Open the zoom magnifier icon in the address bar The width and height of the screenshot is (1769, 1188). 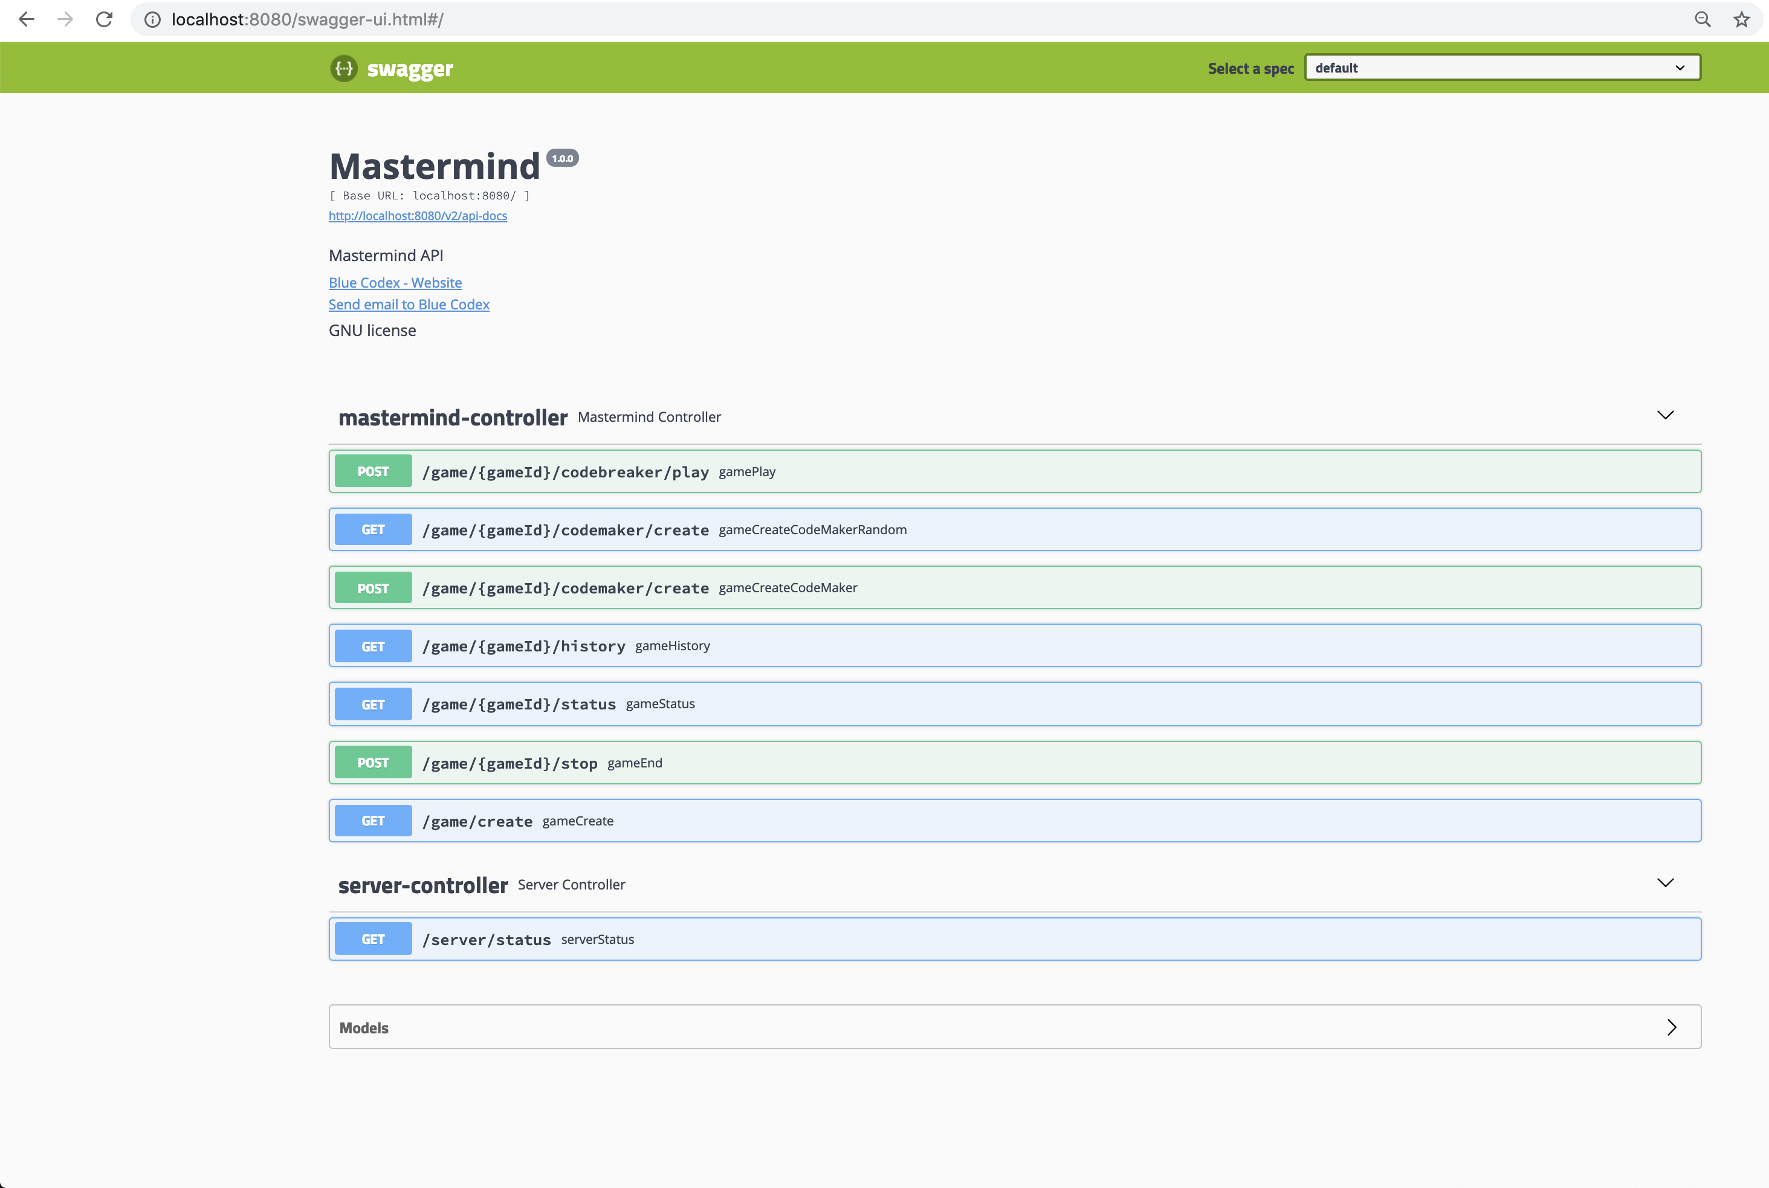[1703, 20]
